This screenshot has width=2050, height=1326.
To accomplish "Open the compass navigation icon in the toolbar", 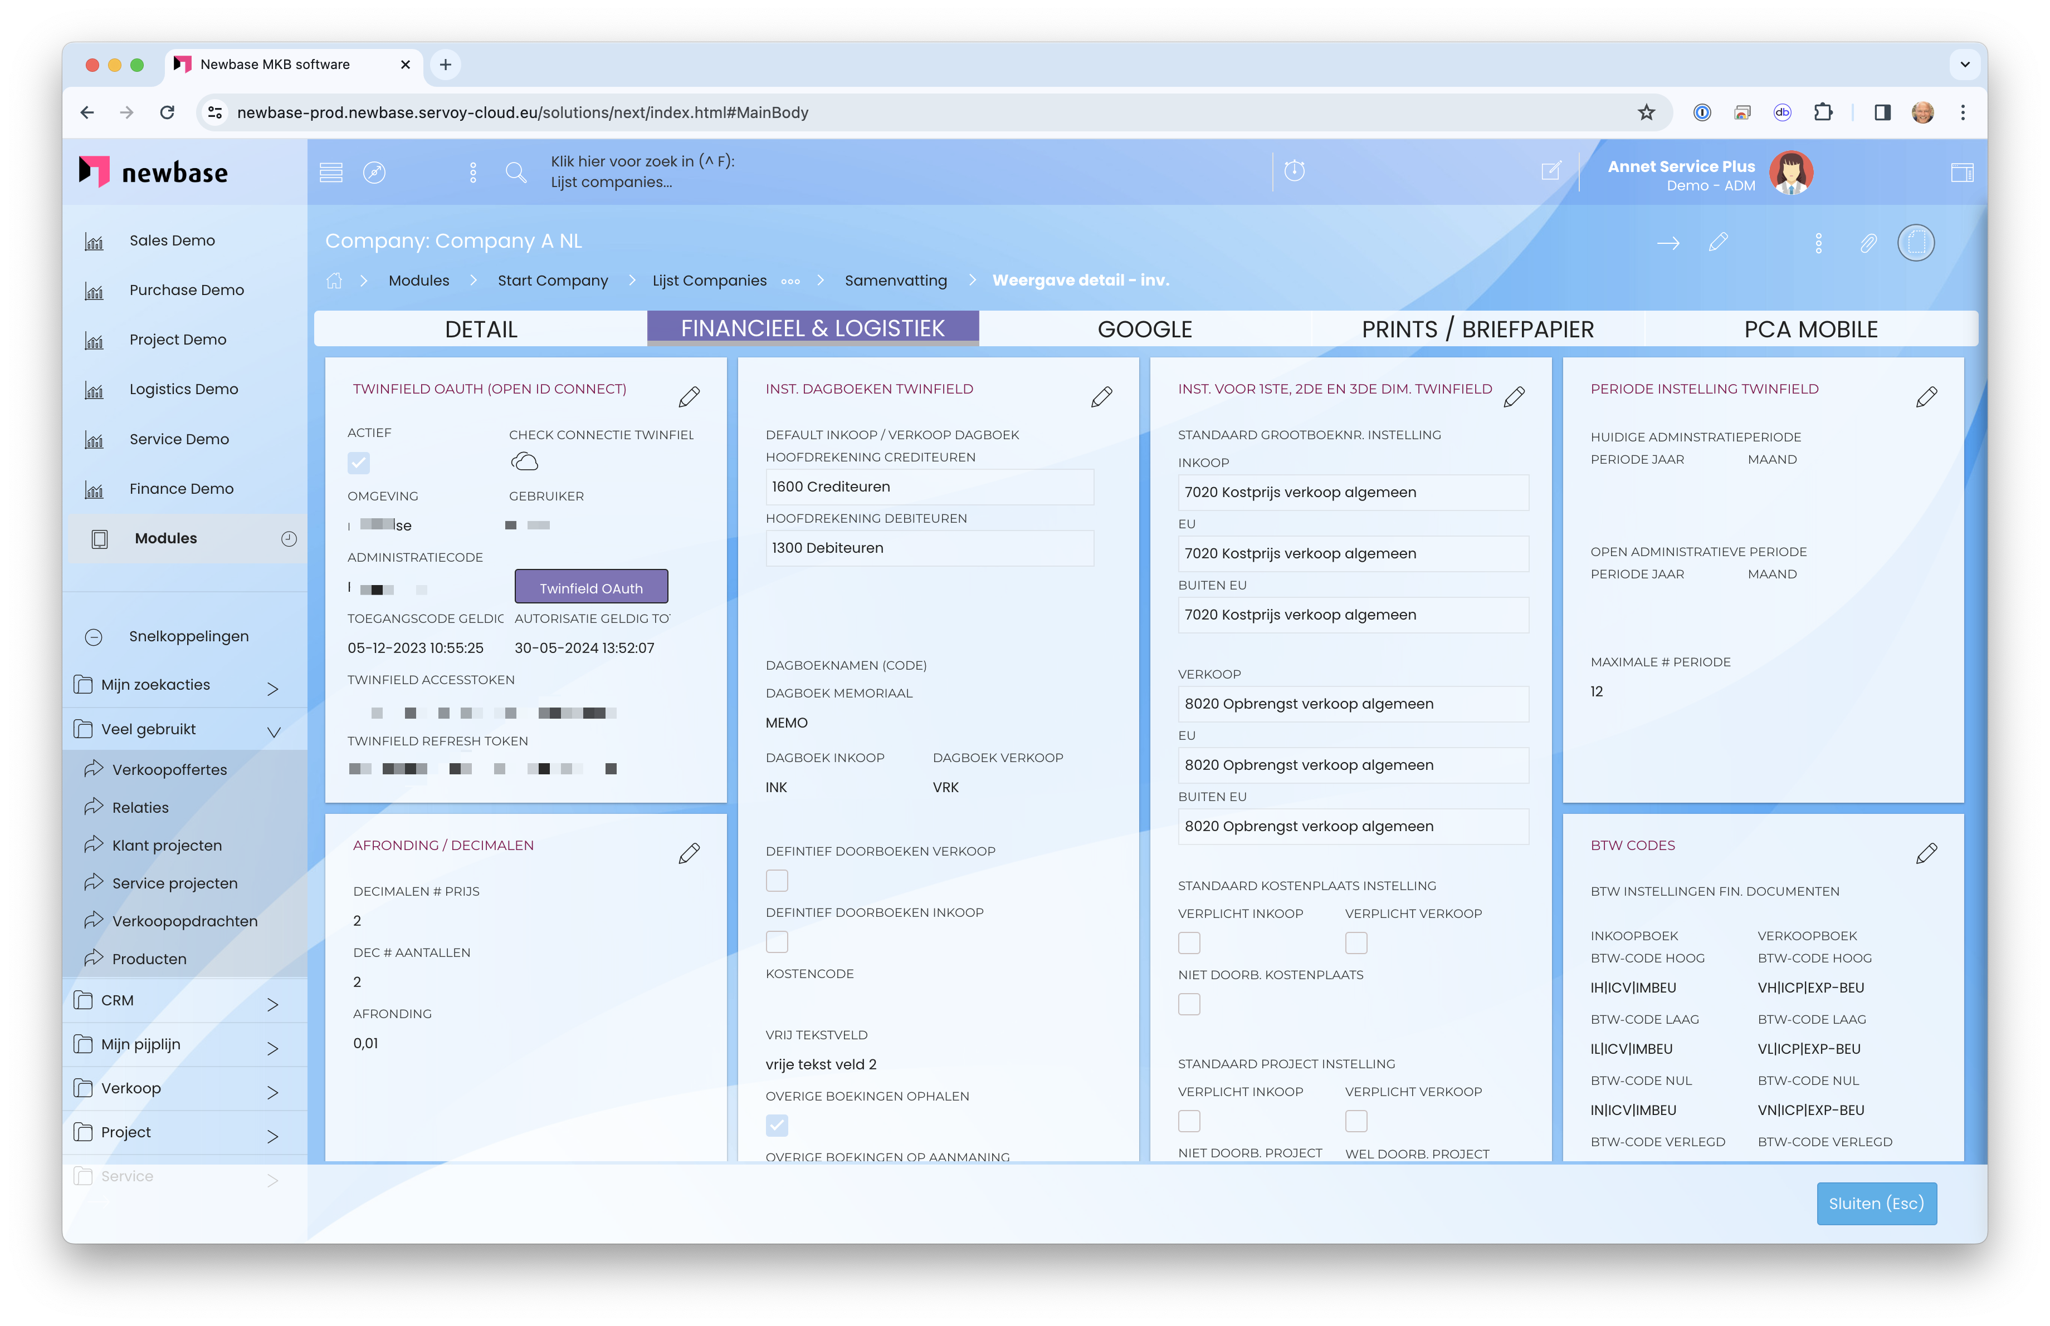I will tap(374, 172).
